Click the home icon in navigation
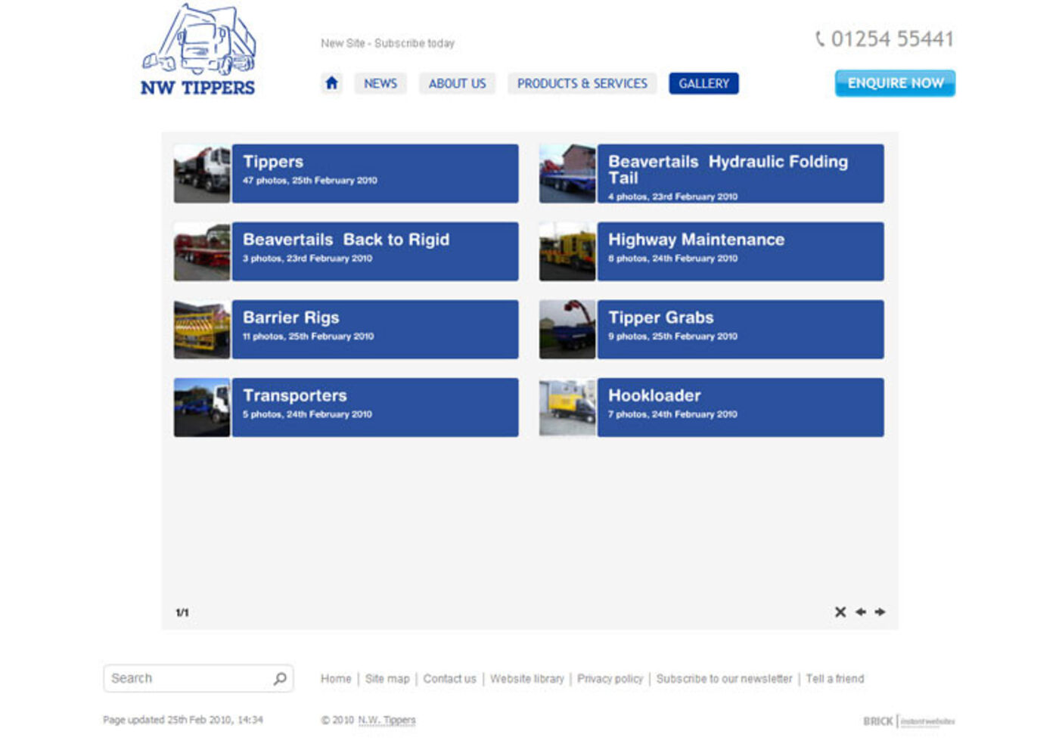Image resolution: width=1059 pixels, height=756 pixels. 331,83
